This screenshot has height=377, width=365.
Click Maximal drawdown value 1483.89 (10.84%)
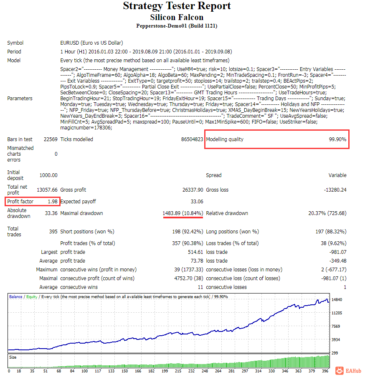pyautogui.click(x=183, y=213)
